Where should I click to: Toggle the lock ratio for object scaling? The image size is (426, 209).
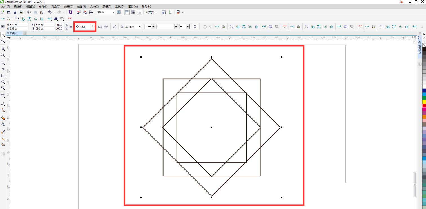click(x=70, y=26)
